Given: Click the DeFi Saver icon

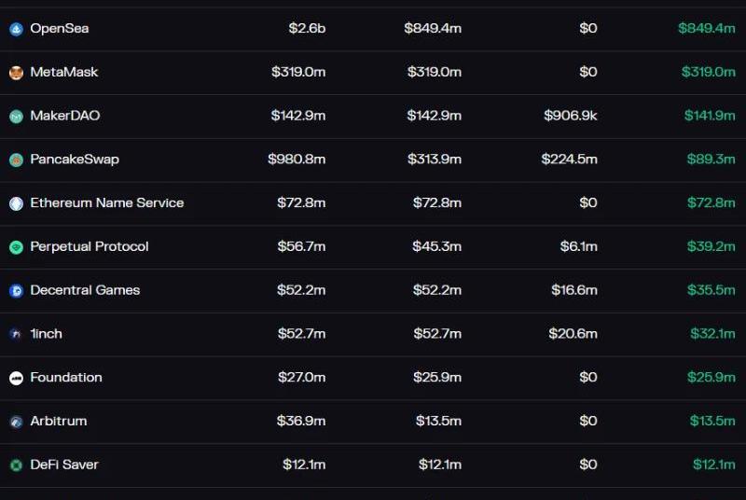Looking at the screenshot, I should (16, 465).
